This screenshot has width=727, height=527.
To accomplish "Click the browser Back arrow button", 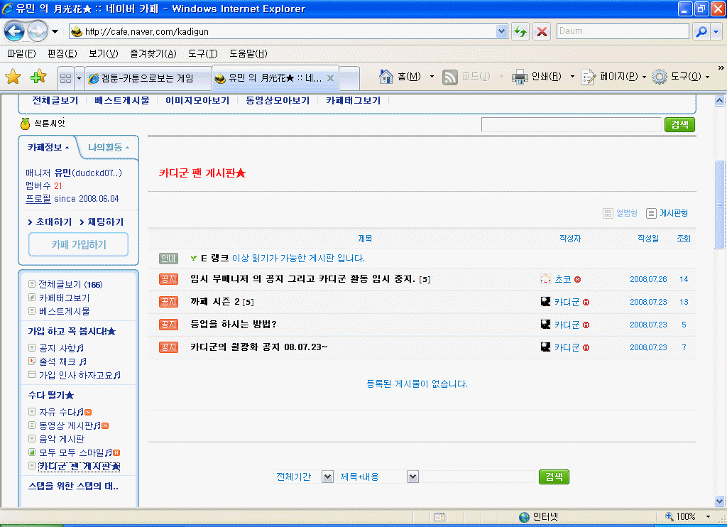I will pyautogui.click(x=15, y=31).
